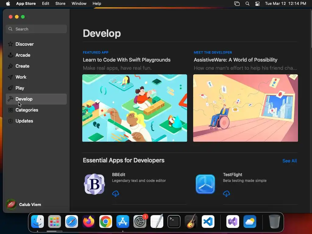Click the Stage Manager menu bar icon

point(237,4)
